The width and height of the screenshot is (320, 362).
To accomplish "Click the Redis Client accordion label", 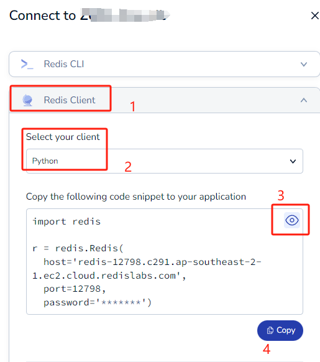I will [70, 100].
